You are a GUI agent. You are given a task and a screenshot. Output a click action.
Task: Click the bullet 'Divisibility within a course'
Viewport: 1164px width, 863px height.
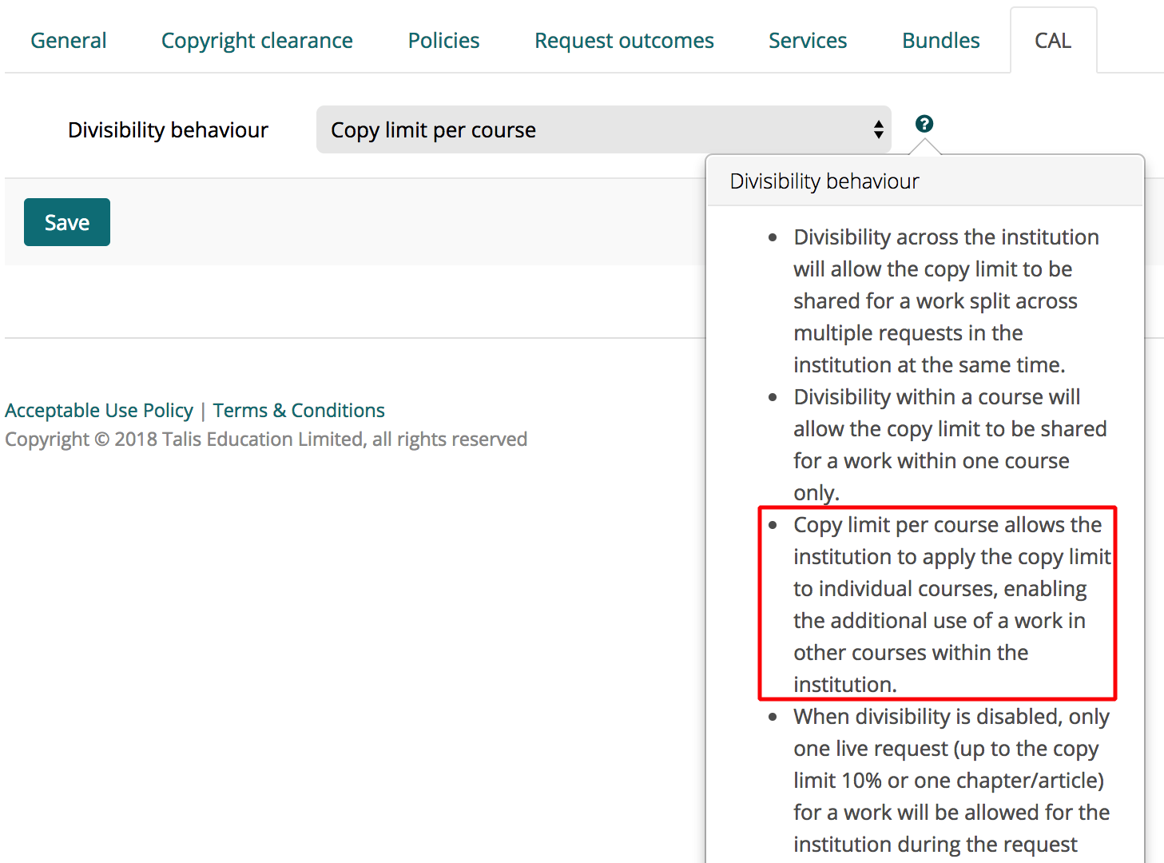949,445
